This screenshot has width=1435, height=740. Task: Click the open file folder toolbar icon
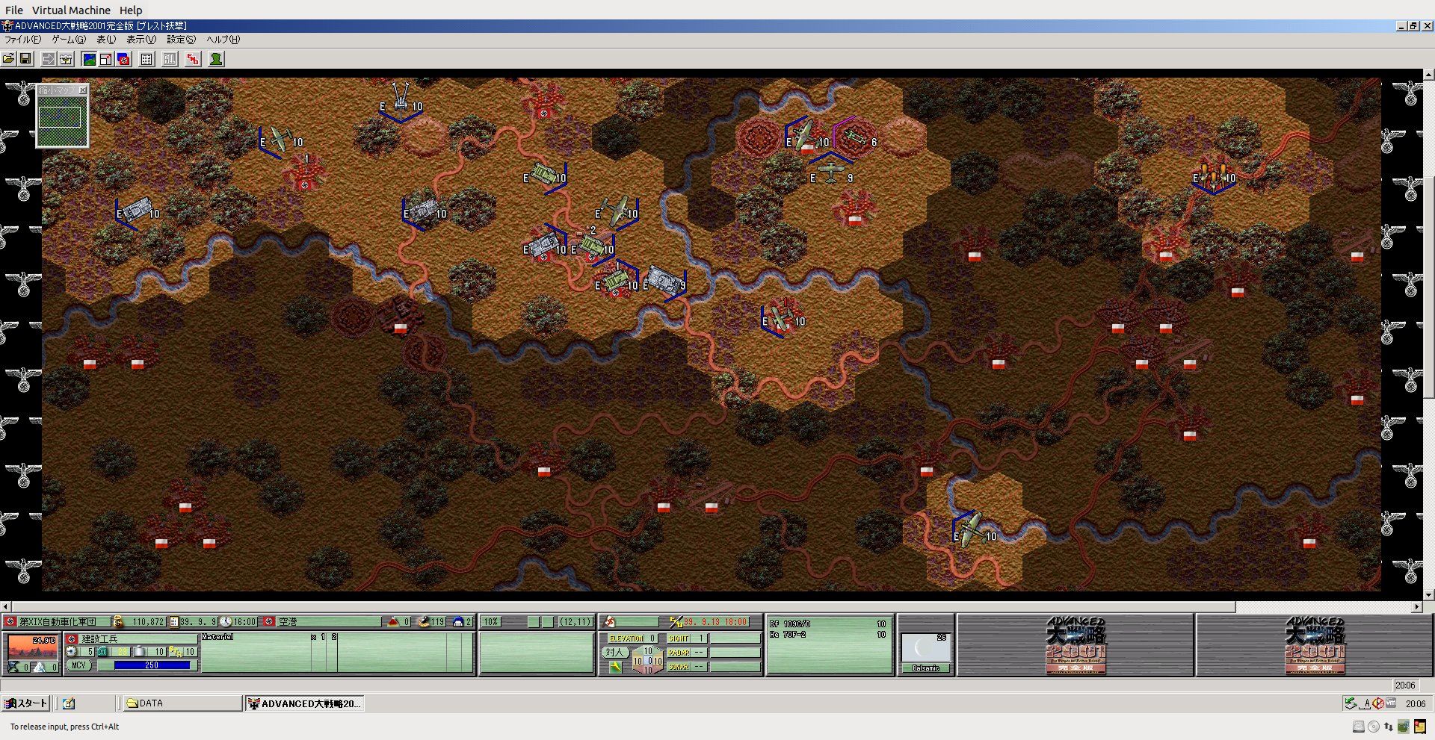click(8, 59)
